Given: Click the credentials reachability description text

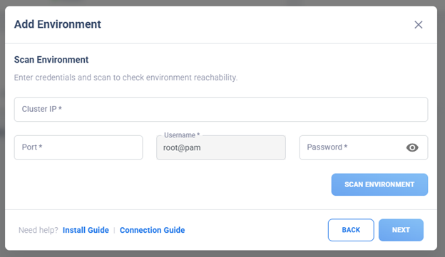Looking at the screenshot, I should pyautogui.click(x=126, y=78).
